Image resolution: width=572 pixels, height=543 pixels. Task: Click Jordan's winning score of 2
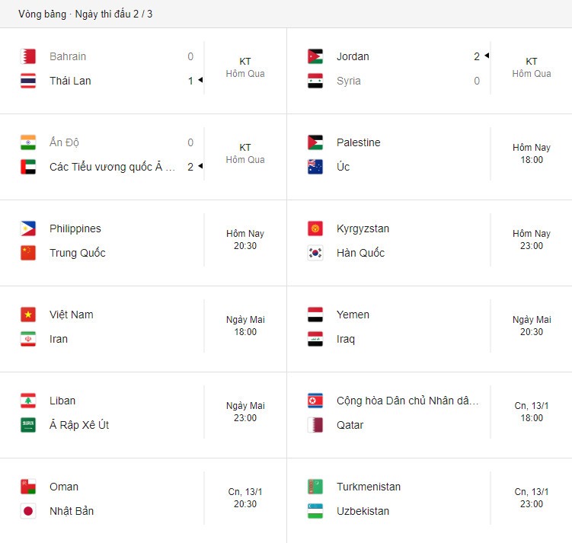click(x=477, y=56)
